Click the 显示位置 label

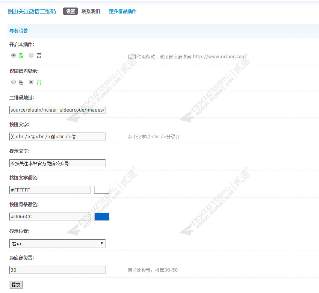click(19, 231)
